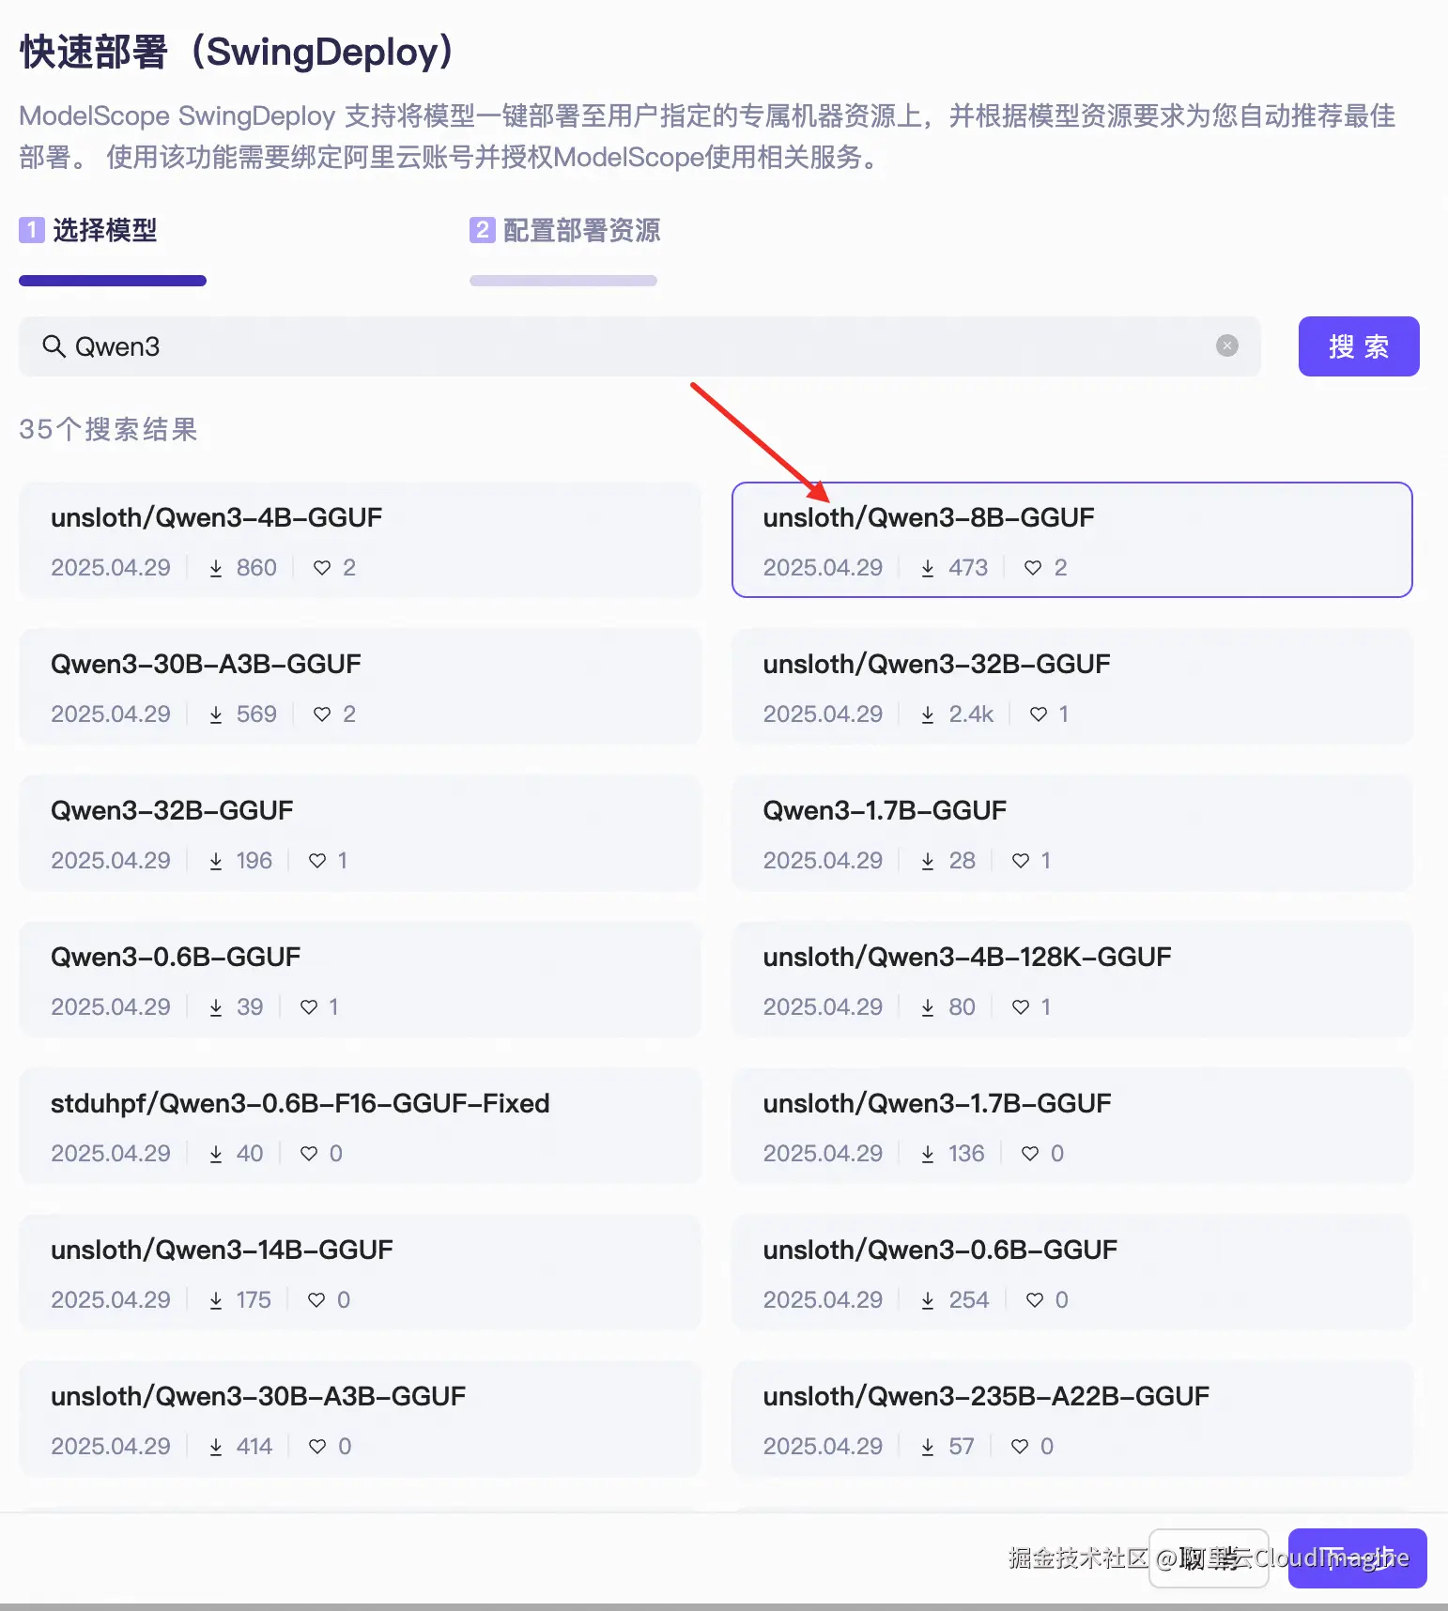Screen dimensions: 1448x1611
Task: Switch to 选择模型 step tab
Action: [89, 230]
